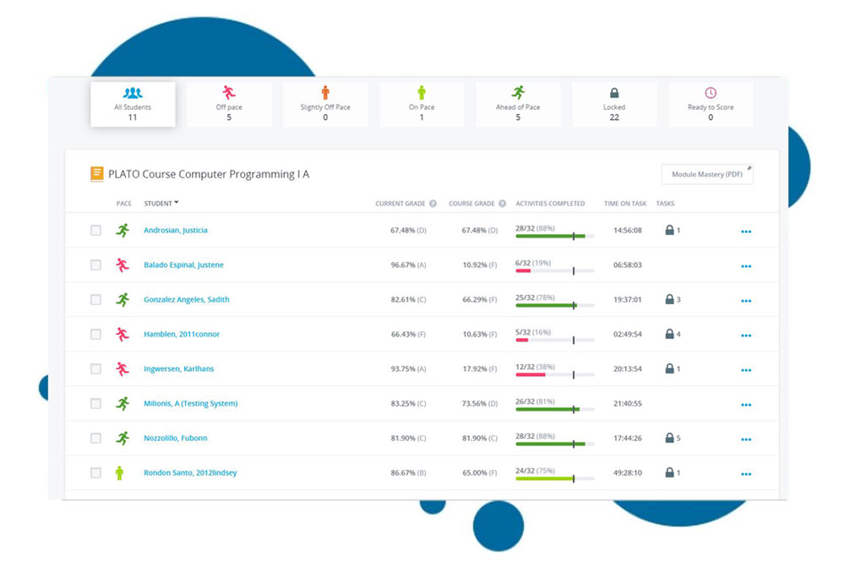This screenshot has width=845, height=562.
Task: Check the box for Androsian, Justicia
Action: pos(95,231)
